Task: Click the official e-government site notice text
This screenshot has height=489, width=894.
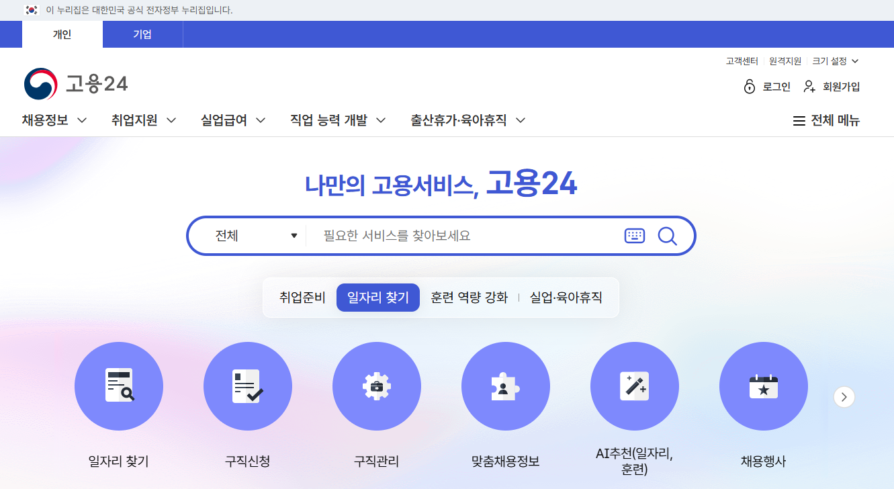Action: (139, 10)
